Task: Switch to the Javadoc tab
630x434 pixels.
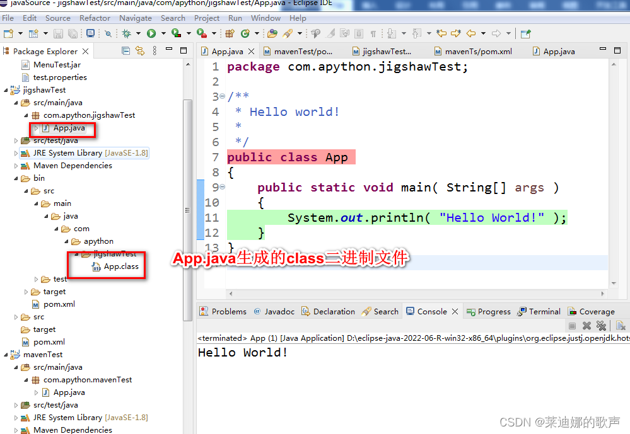Action: click(x=274, y=312)
